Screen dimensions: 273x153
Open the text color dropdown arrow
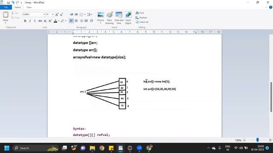[59, 21]
